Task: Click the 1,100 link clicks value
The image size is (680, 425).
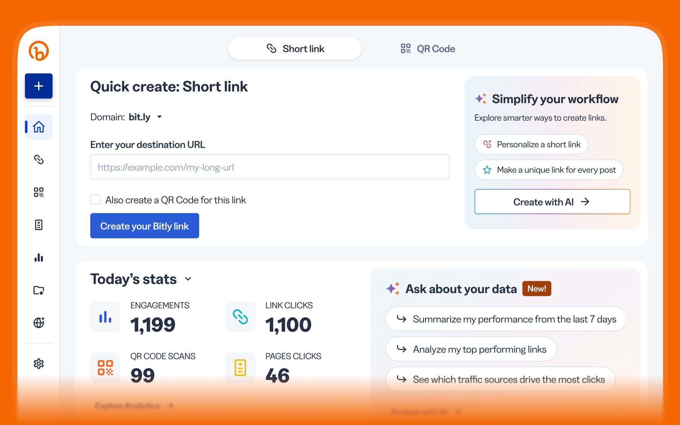Action: click(288, 325)
